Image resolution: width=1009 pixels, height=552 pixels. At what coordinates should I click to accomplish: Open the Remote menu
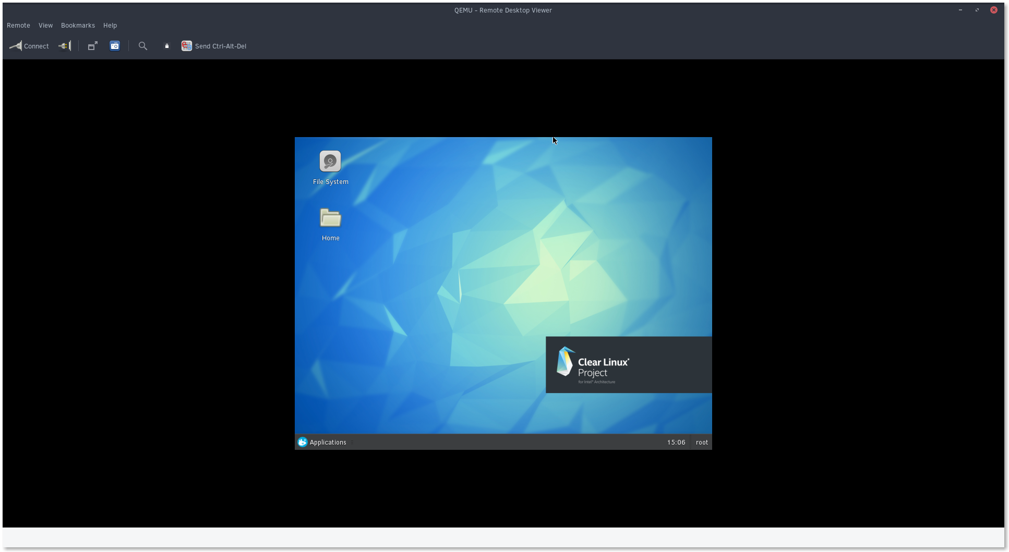(x=18, y=25)
